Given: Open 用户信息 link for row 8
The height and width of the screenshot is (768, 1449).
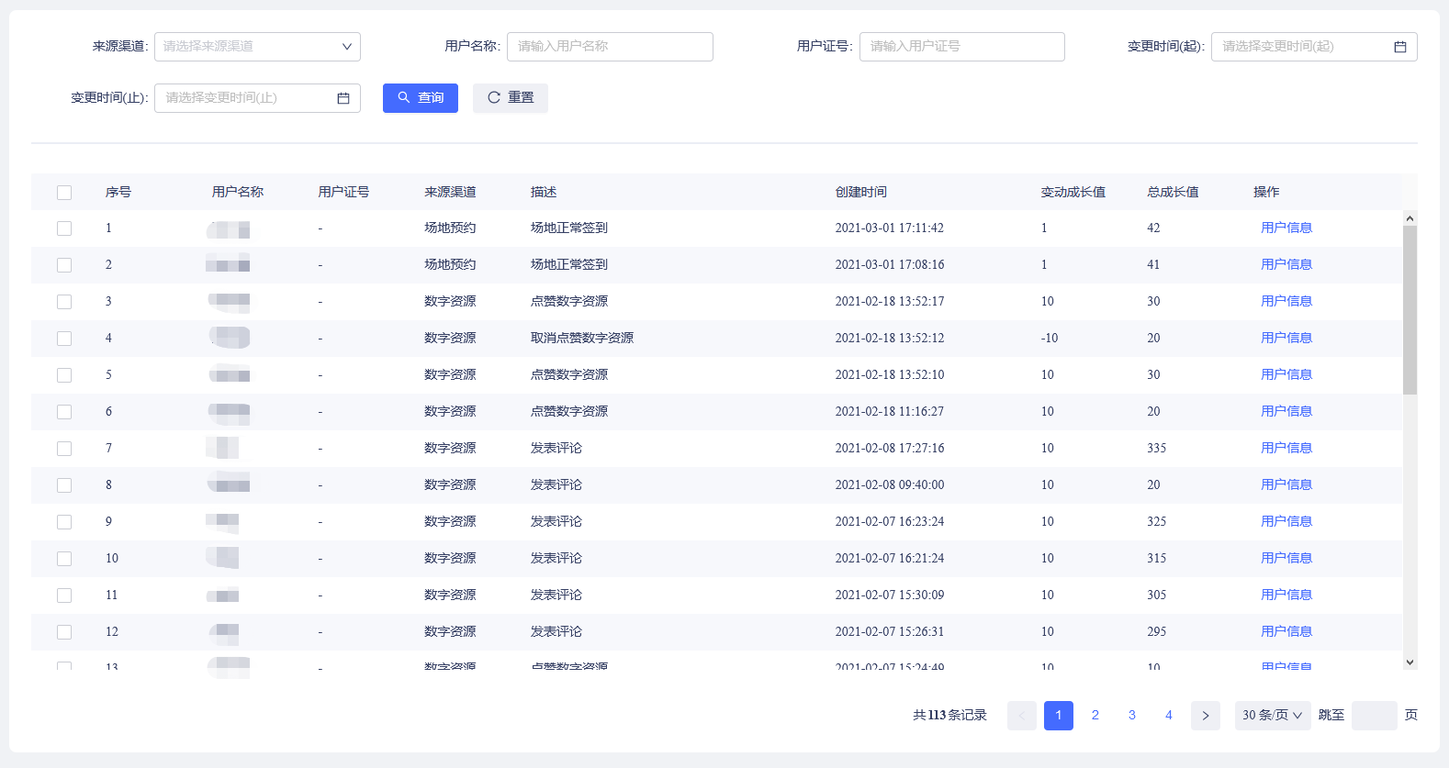Looking at the screenshot, I should click(x=1286, y=485).
